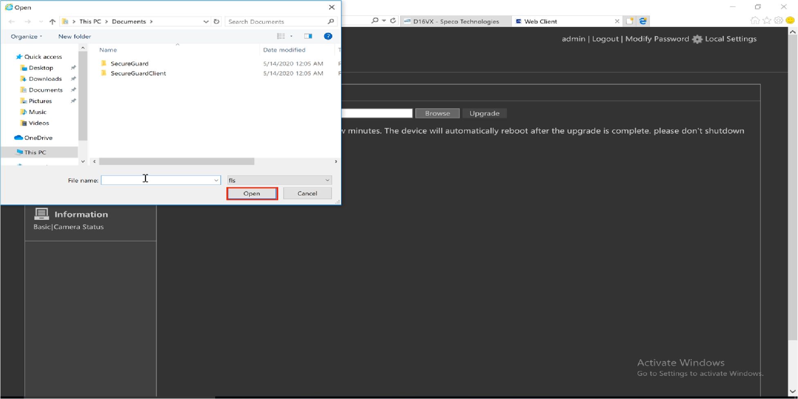The image size is (798, 399).
Task: Click the change view layout icon
Action: tap(281, 36)
